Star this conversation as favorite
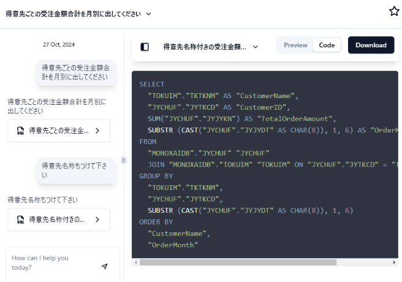The image size is (402, 282). [x=394, y=11]
